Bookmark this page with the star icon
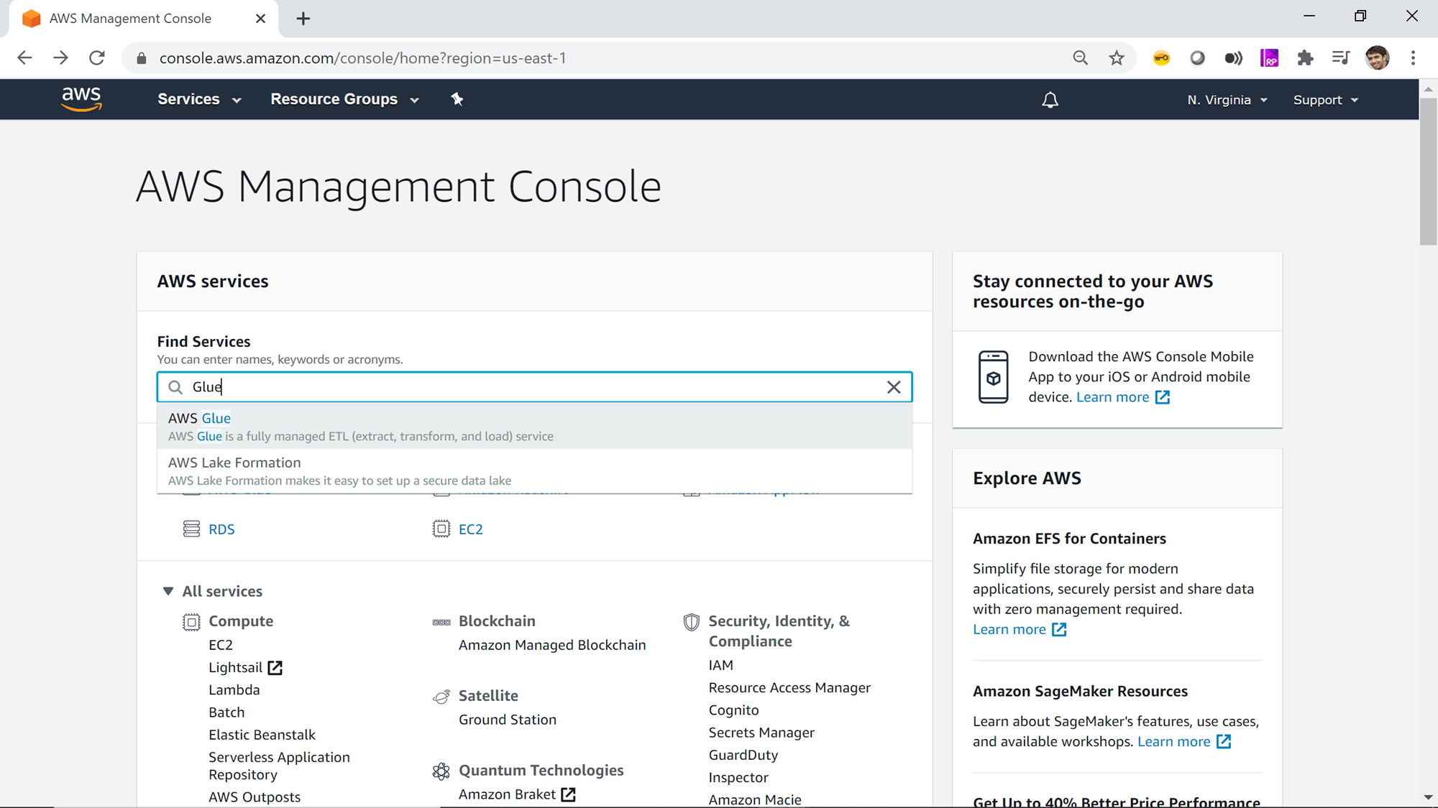This screenshot has width=1438, height=808. (x=1116, y=58)
